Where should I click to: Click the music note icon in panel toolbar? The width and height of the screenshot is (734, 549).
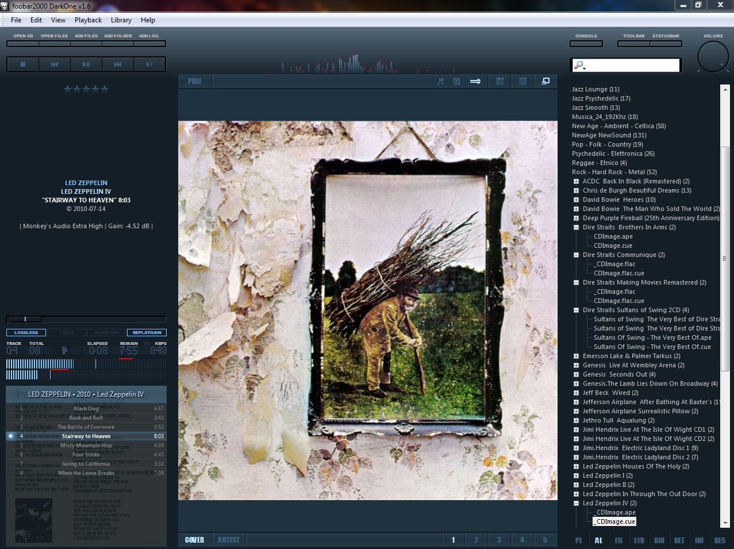(x=440, y=82)
